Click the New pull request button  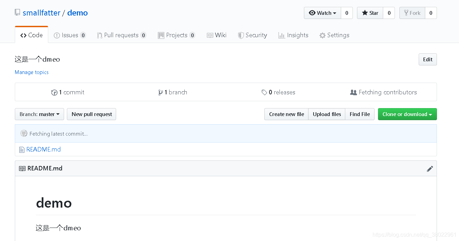pyautogui.click(x=92, y=114)
